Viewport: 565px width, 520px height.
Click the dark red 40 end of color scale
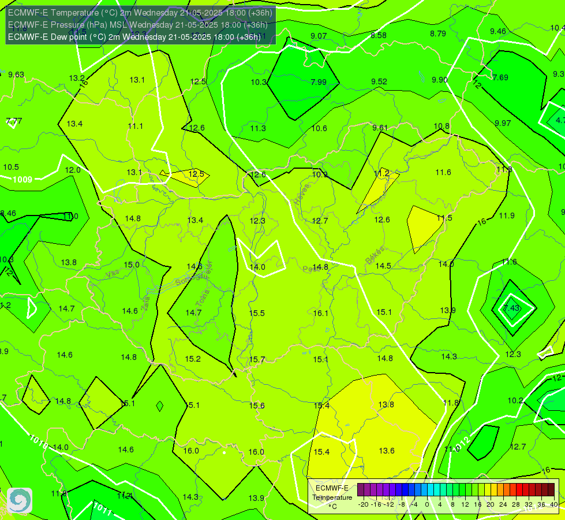[x=551, y=490]
